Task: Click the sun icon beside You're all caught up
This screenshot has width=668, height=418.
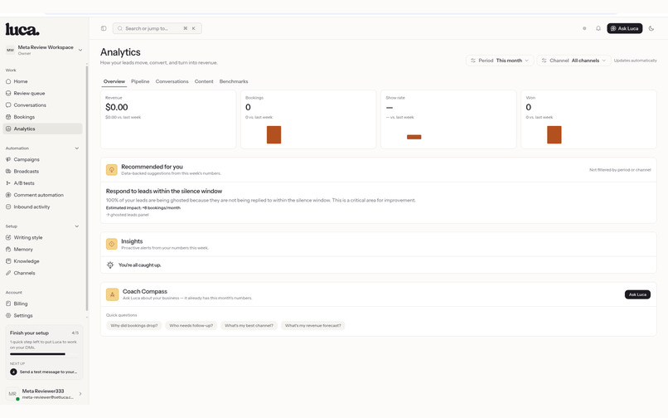Action: [x=110, y=265]
